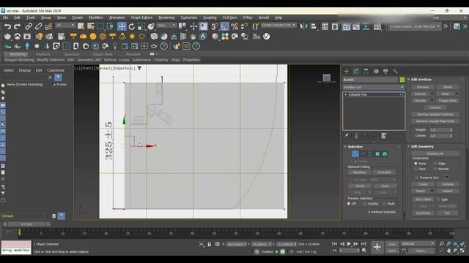Switch to the Freeform ribbon tab
This screenshot has height=263, width=469.
tap(43, 54)
